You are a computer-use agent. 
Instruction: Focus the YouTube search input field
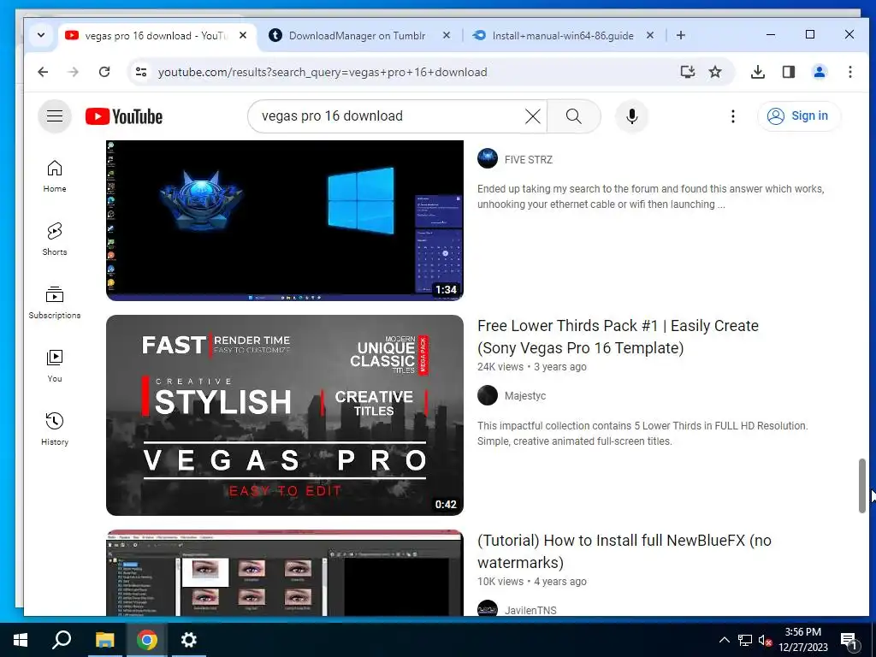pyautogui.click(x=391, y=116)
